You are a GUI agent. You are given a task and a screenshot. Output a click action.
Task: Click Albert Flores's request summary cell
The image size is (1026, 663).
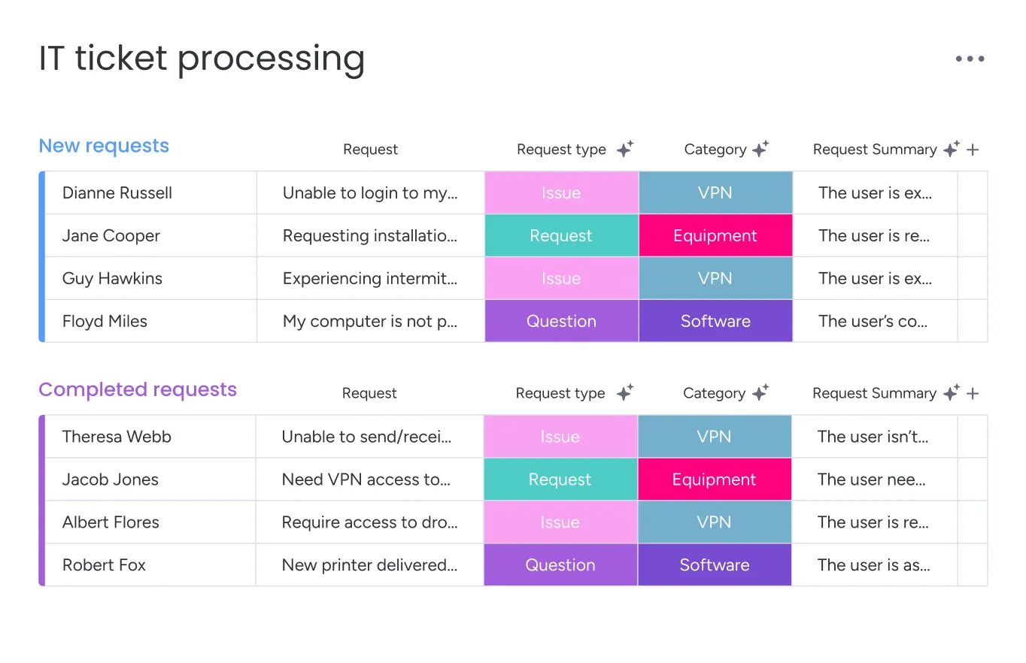point(873,522)
